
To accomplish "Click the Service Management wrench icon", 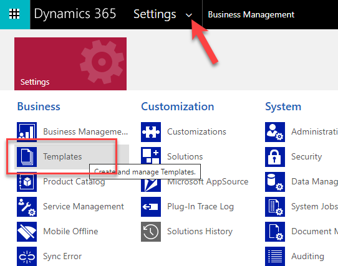I will coord(27,207).
